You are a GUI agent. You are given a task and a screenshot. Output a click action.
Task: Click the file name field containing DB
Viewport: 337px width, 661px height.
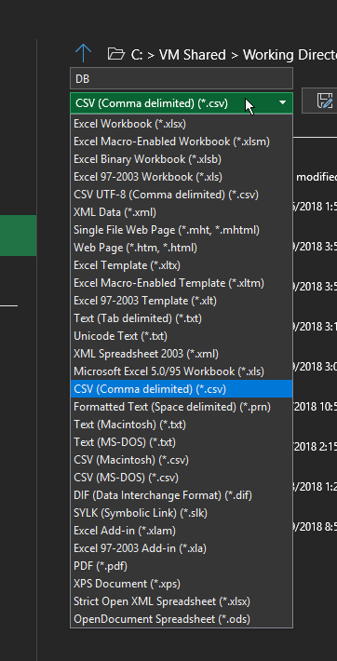182,79
